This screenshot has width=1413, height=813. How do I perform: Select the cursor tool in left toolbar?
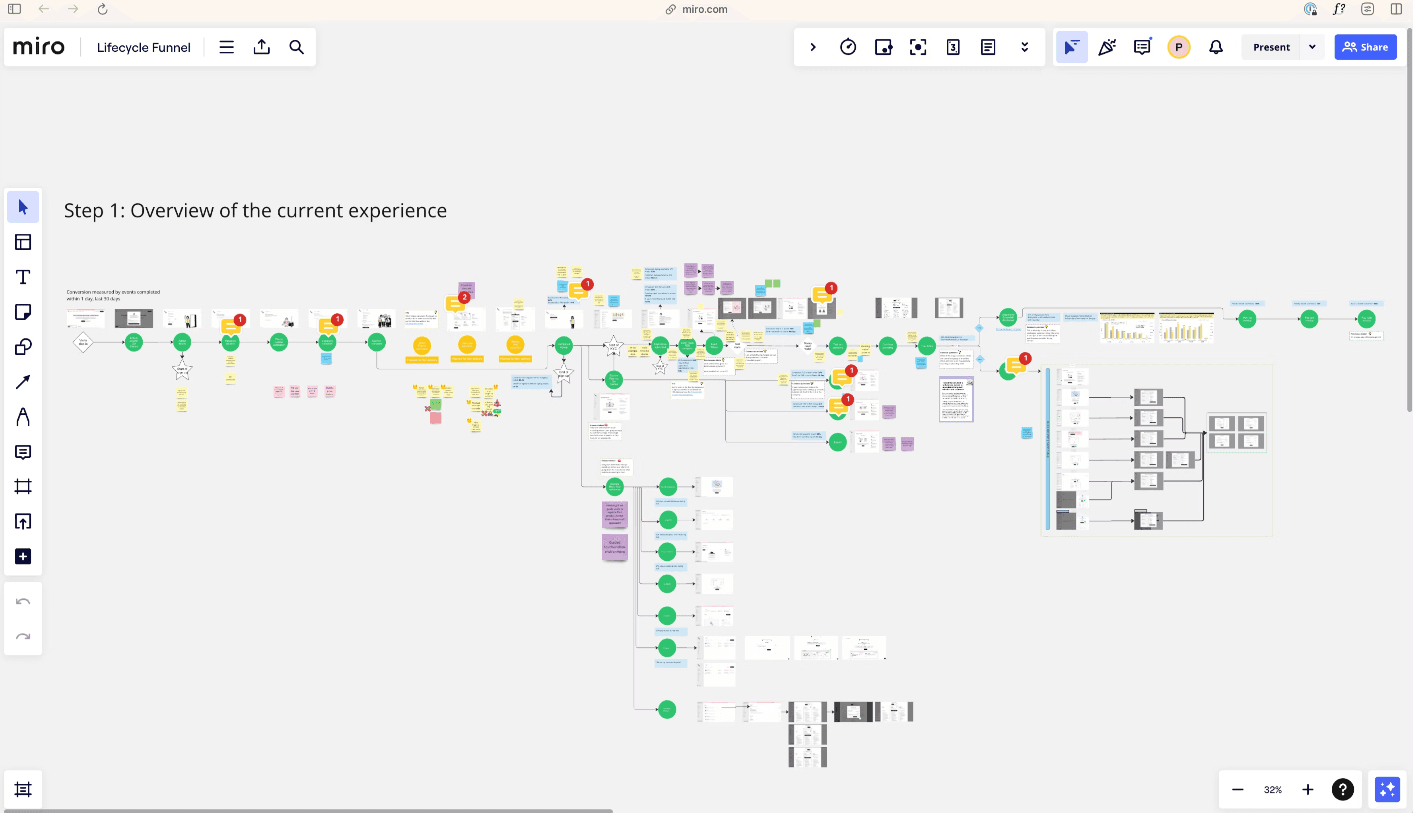(23, 207)
